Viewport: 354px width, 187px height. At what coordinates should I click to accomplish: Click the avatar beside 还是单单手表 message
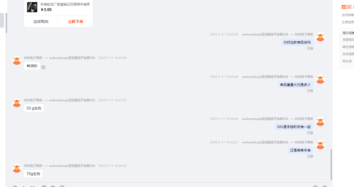pos(320,145)
